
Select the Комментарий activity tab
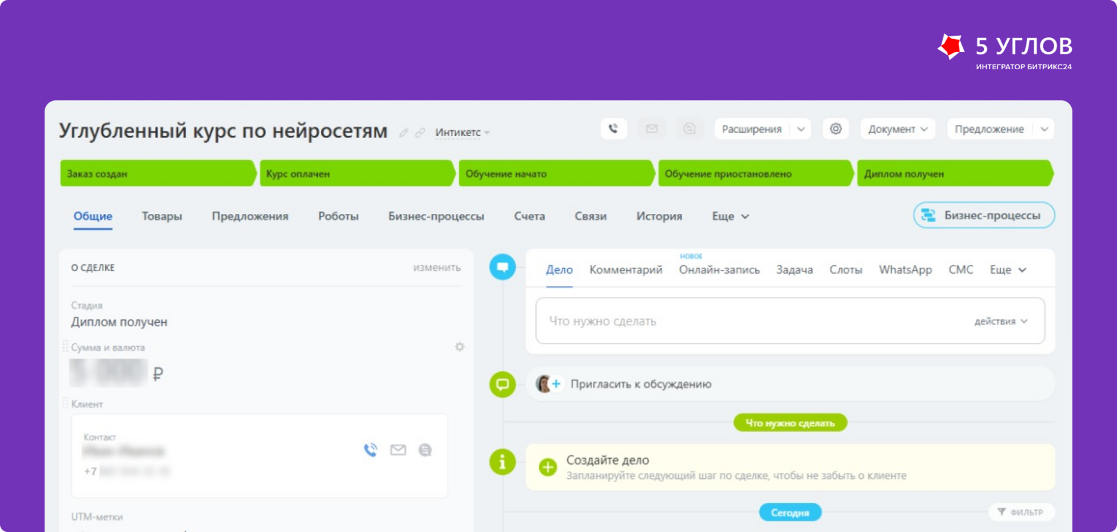point(626,270)
